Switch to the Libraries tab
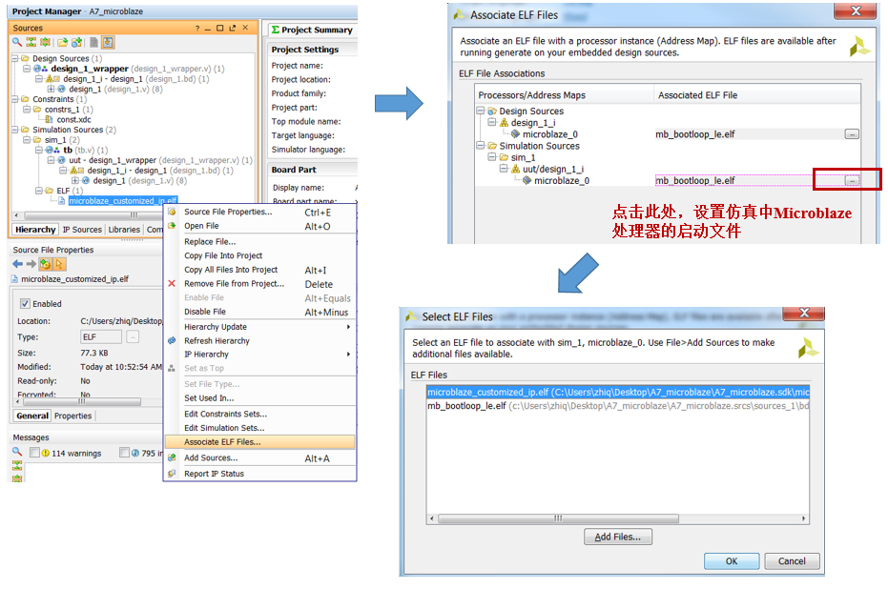The height and width of the screenshot is (589, 888). 124,229
